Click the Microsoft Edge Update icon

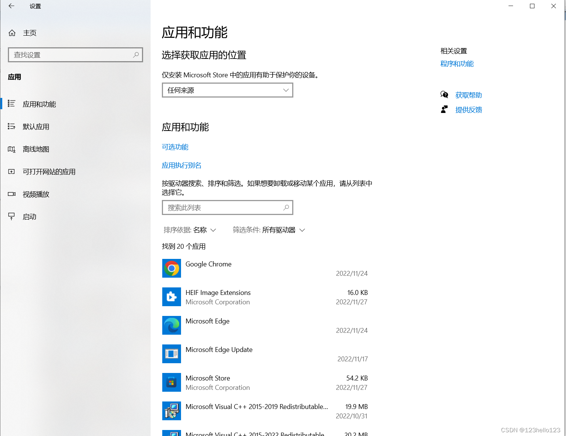coord(172,354)
